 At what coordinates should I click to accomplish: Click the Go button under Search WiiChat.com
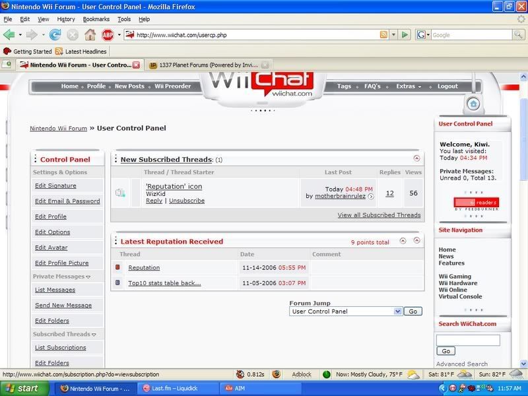point(446,351)
